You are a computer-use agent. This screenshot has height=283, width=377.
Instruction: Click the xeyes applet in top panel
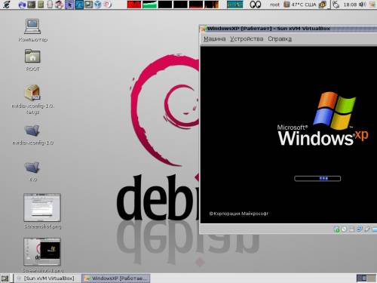(x=255, y=5)
